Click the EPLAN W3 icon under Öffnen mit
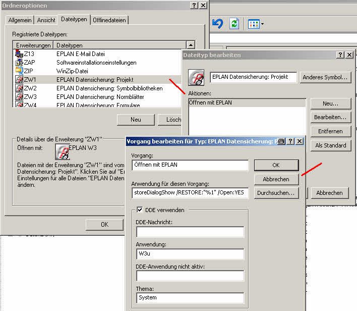Viewport: 357px width, 311px height. [x=62, y=152]
